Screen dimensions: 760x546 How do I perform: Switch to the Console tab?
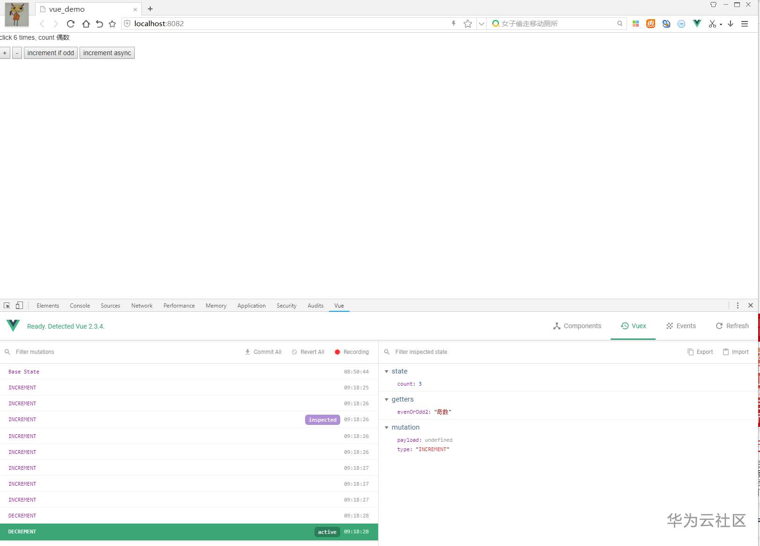80,306
